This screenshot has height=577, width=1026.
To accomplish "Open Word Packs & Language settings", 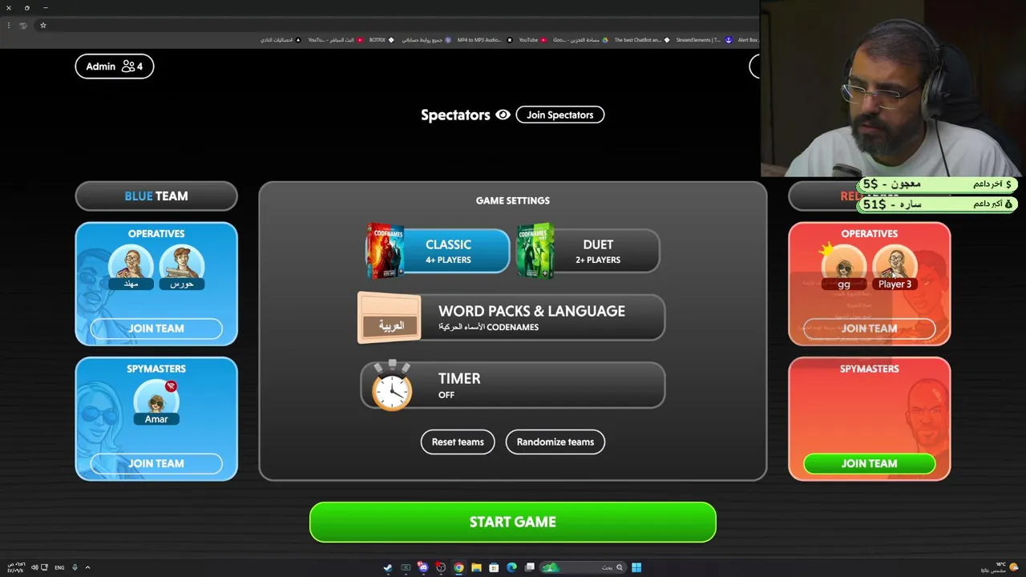I will point(511,317).
